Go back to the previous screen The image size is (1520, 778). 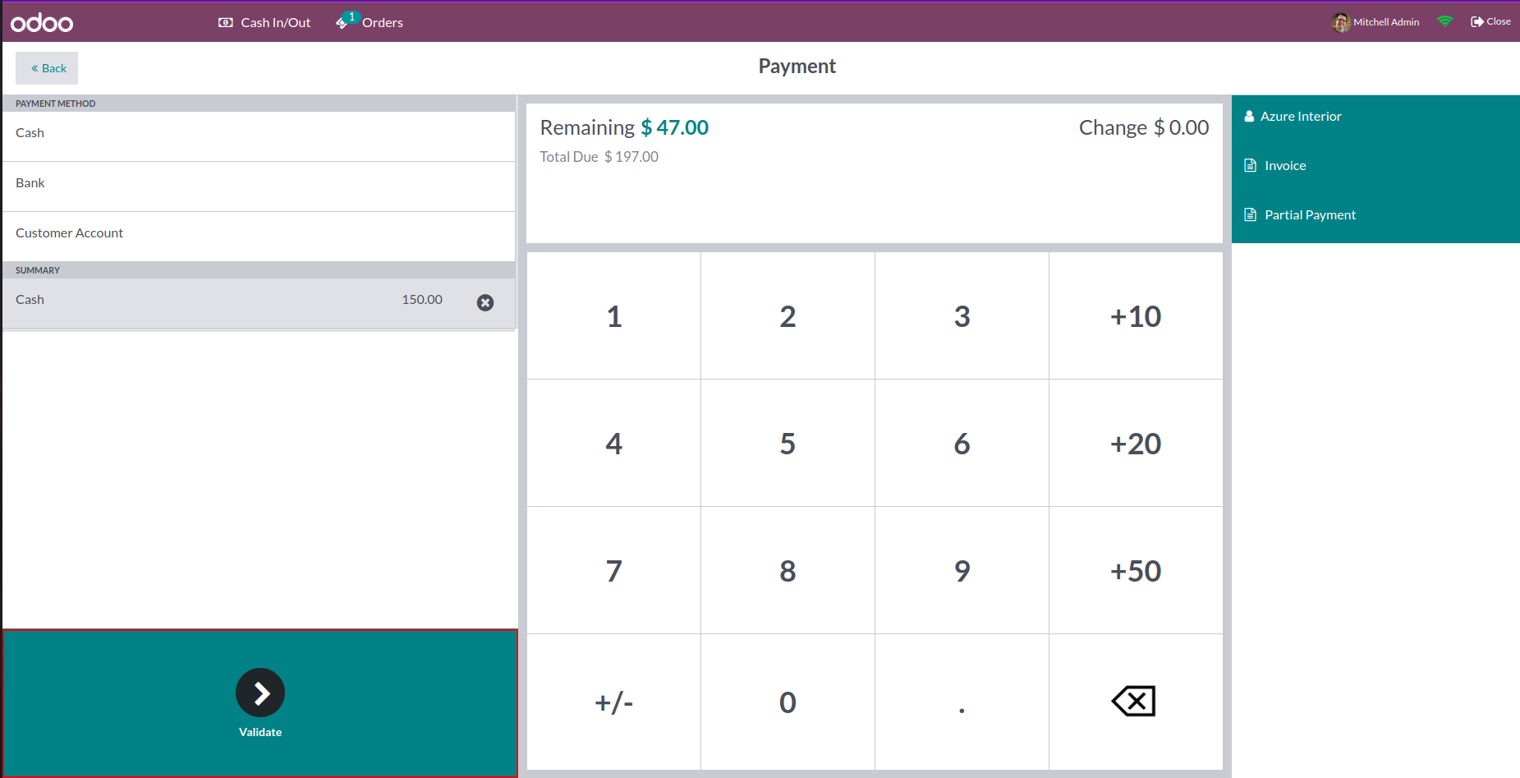(48, 68)
